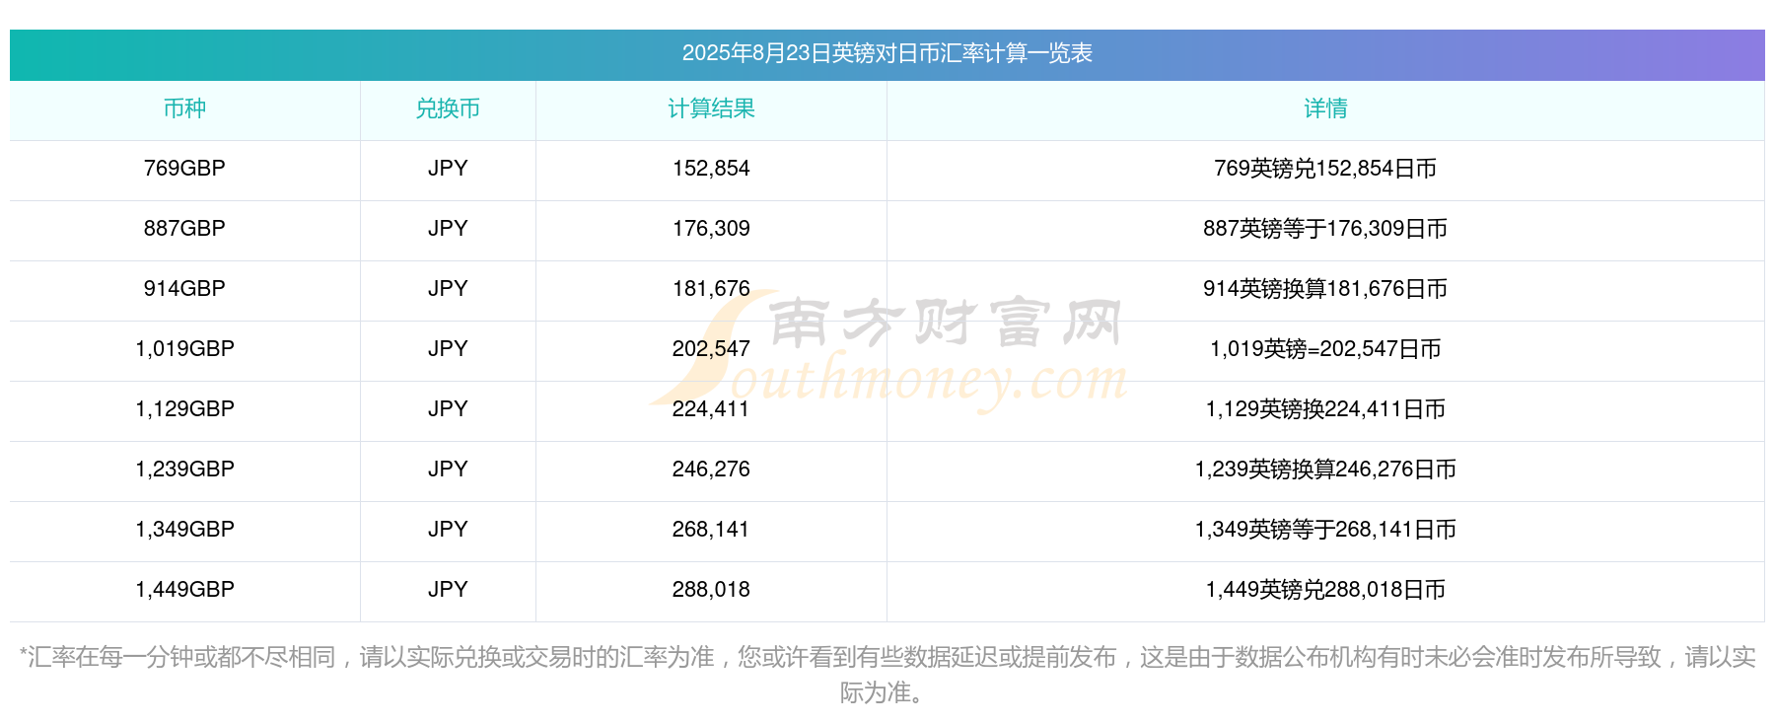Select JPY in the 1,349GBP row
The height and width of the screenshot is (723, 1775).
point(448,530)
